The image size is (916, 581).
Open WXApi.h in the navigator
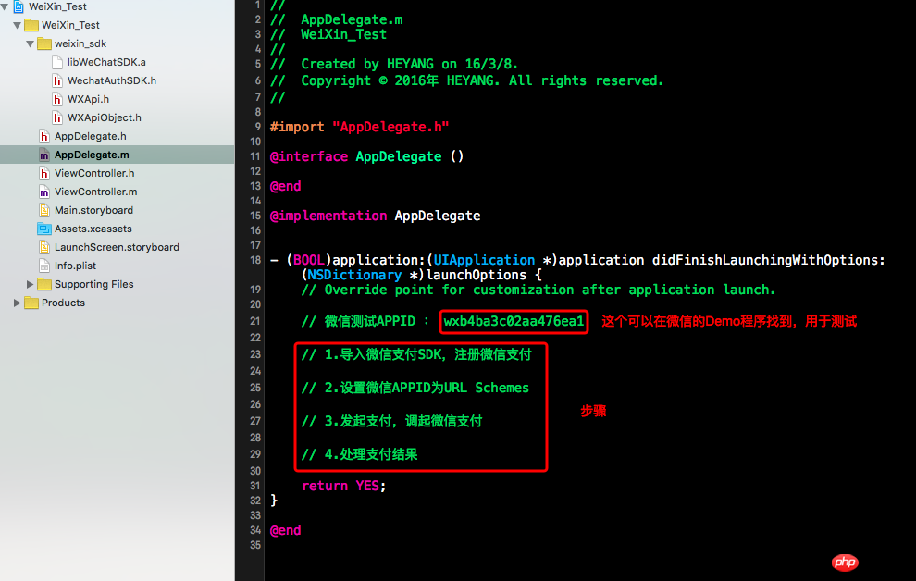(88, 99)
